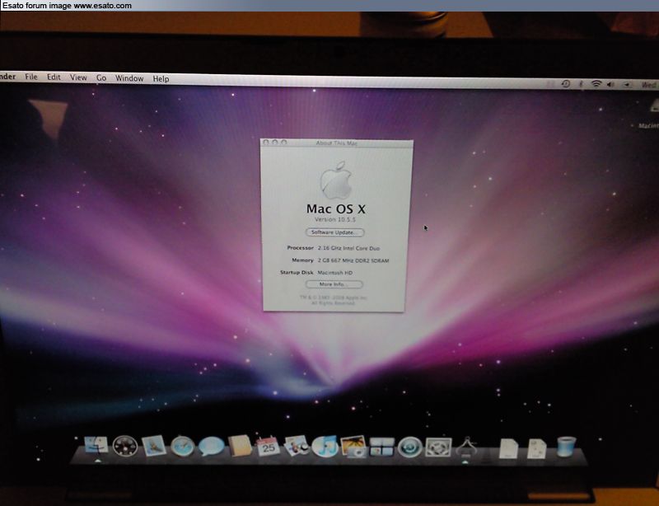Click Apple logo in About This Mac
659x506 pixels.
coord(337,180)
